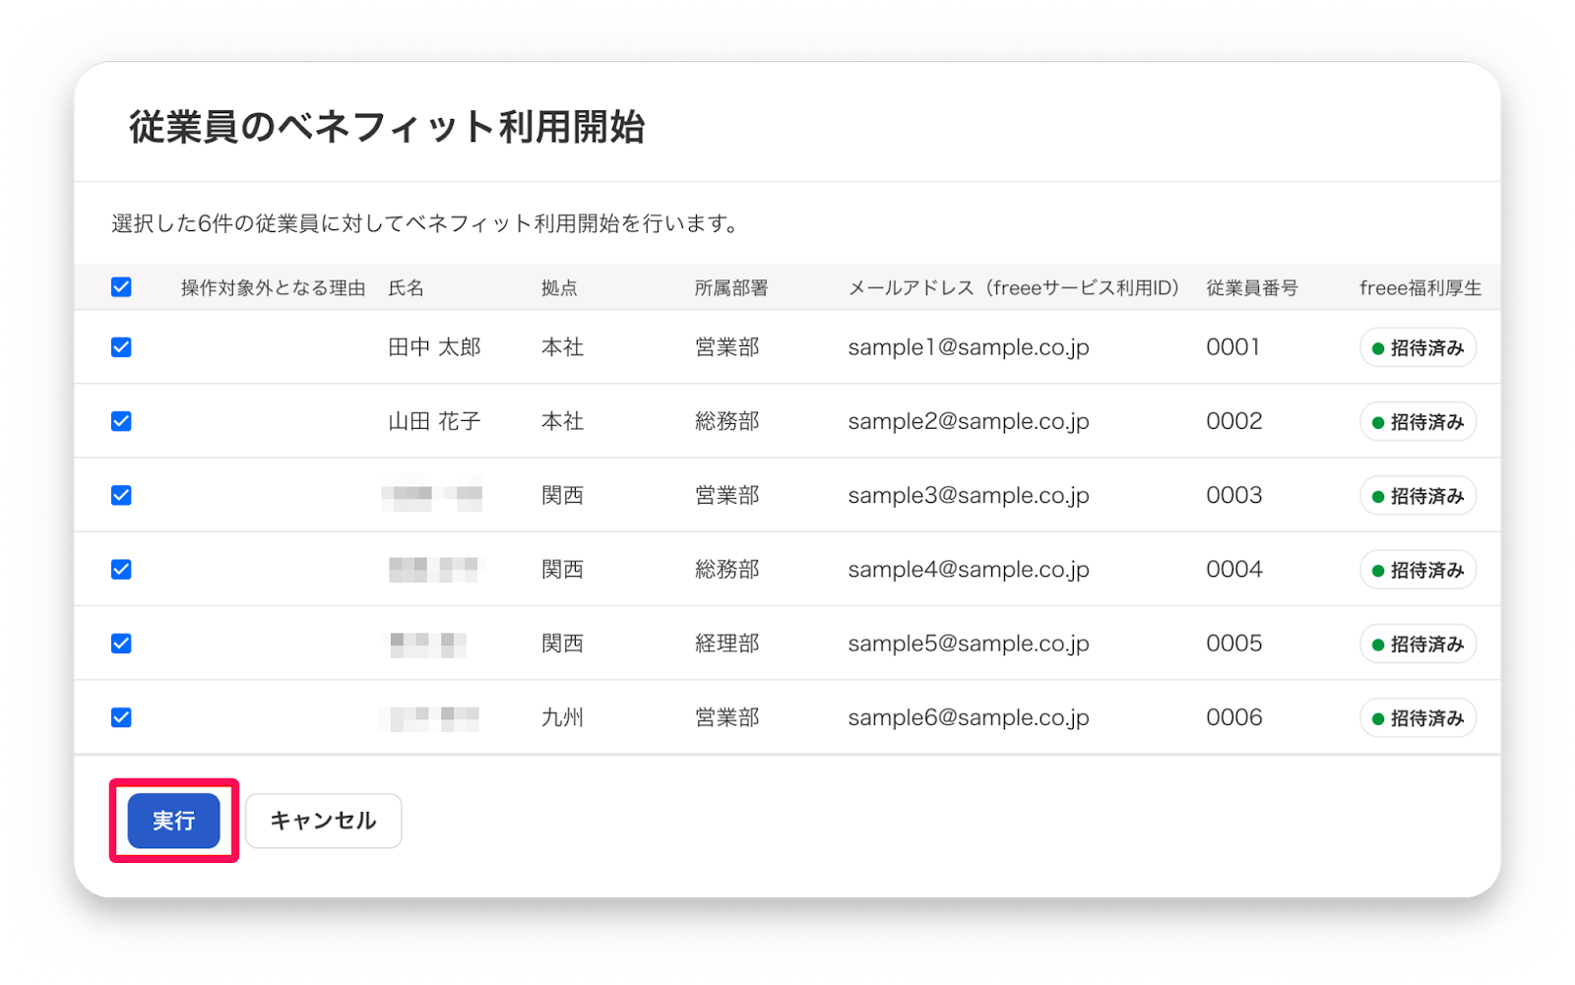Click employee number 0005
Viewport: 1575px width, 985px height.
[x=1233, y=644]
